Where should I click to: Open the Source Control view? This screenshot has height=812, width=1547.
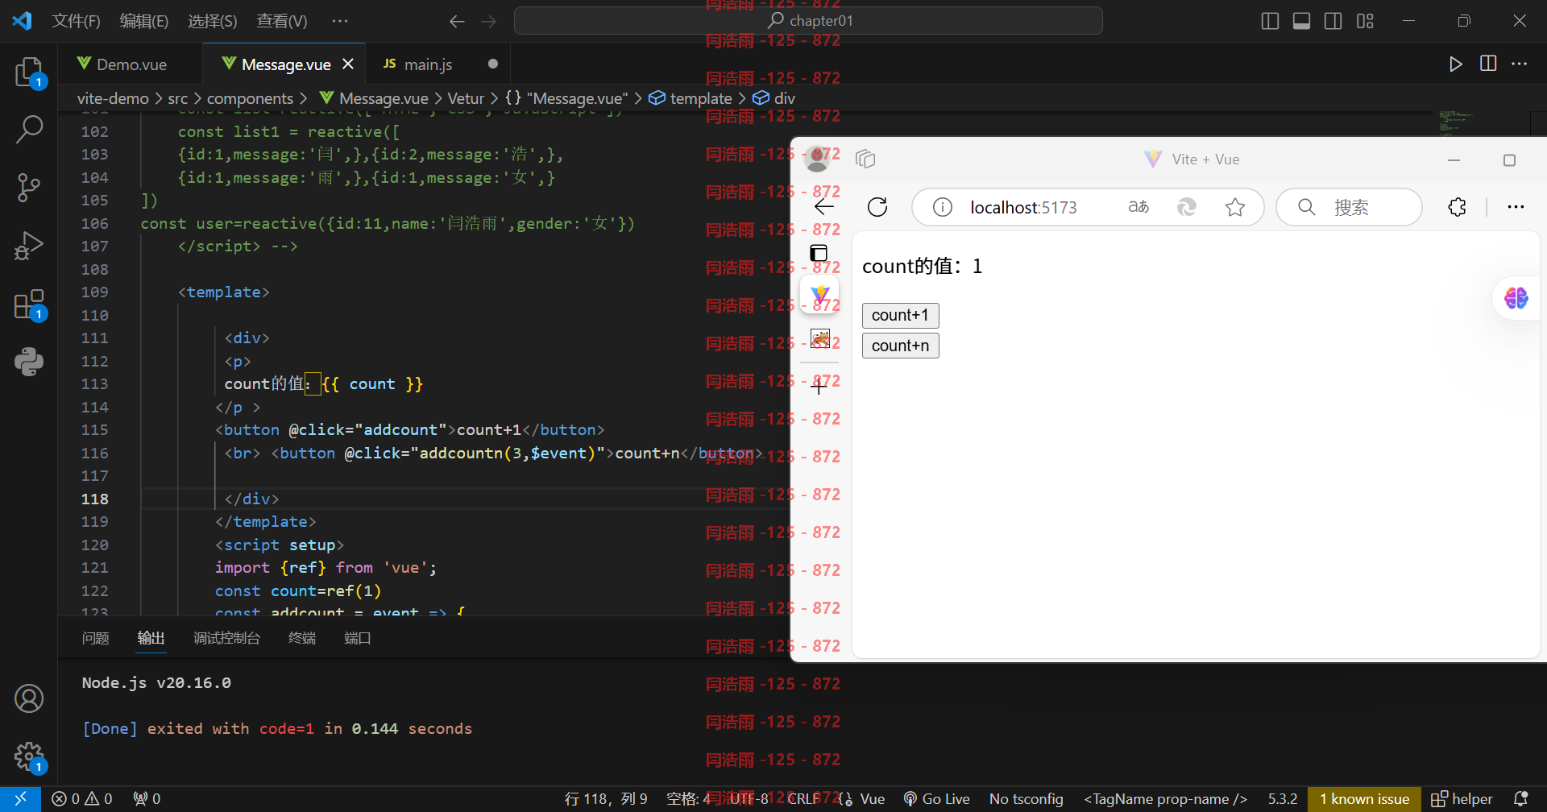pos(29,187)
